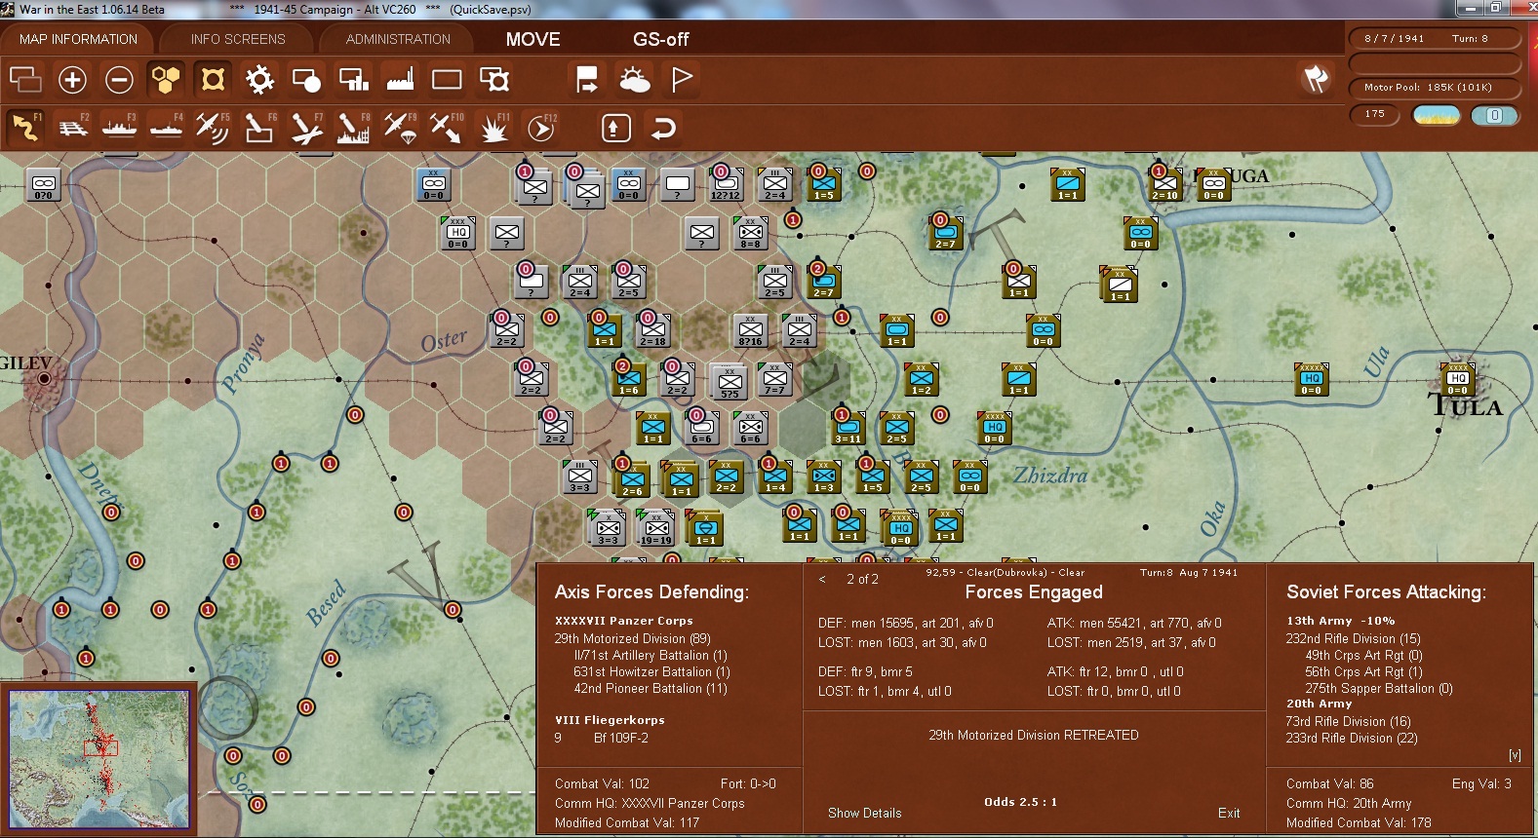Screen dimensions: 1538x838
Task: Toggle the highlighted unit-frame icon beside the hex grid
Action: (x=213, y=79)
